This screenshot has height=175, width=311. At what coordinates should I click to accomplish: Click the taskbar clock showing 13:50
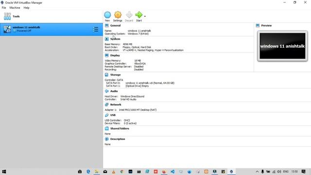pyautogui.click(x=294, y=172)
